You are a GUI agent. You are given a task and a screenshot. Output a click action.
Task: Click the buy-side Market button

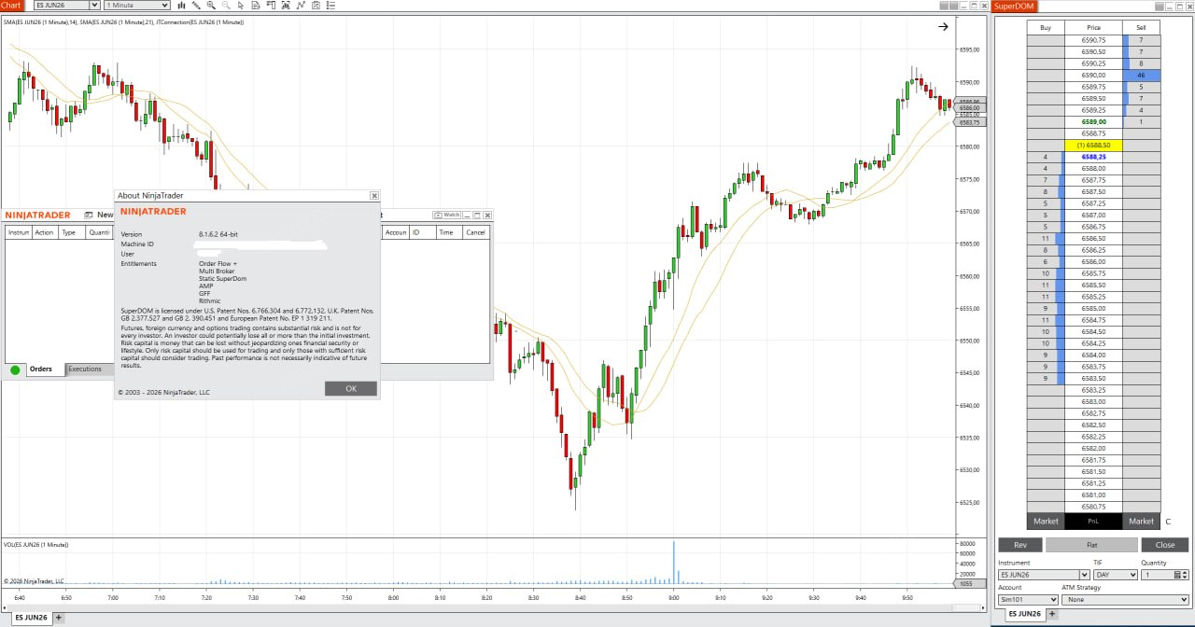pos(1046,522)
